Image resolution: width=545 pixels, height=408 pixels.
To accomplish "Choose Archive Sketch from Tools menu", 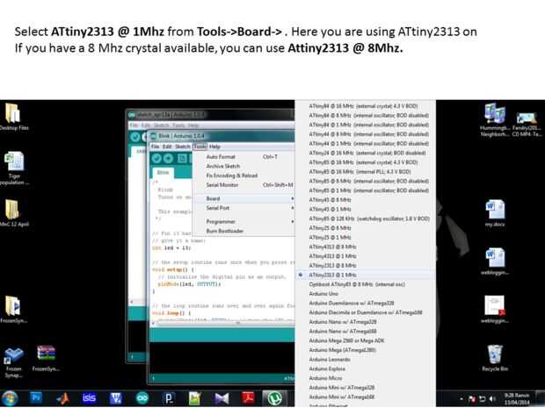I will (x=244, y=166).
